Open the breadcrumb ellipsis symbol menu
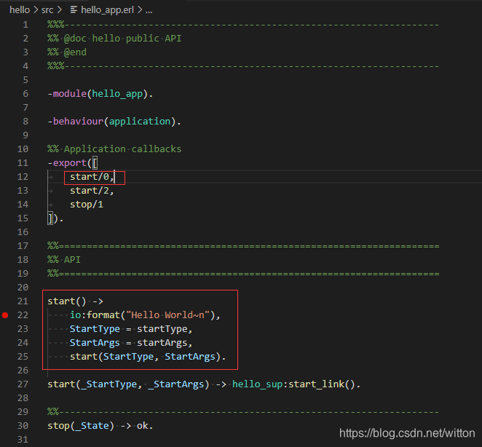 [x=149, y=11]
